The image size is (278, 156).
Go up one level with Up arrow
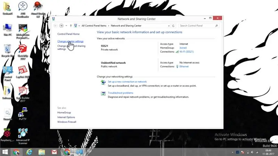pyautogui.click(x=71, y=26)
